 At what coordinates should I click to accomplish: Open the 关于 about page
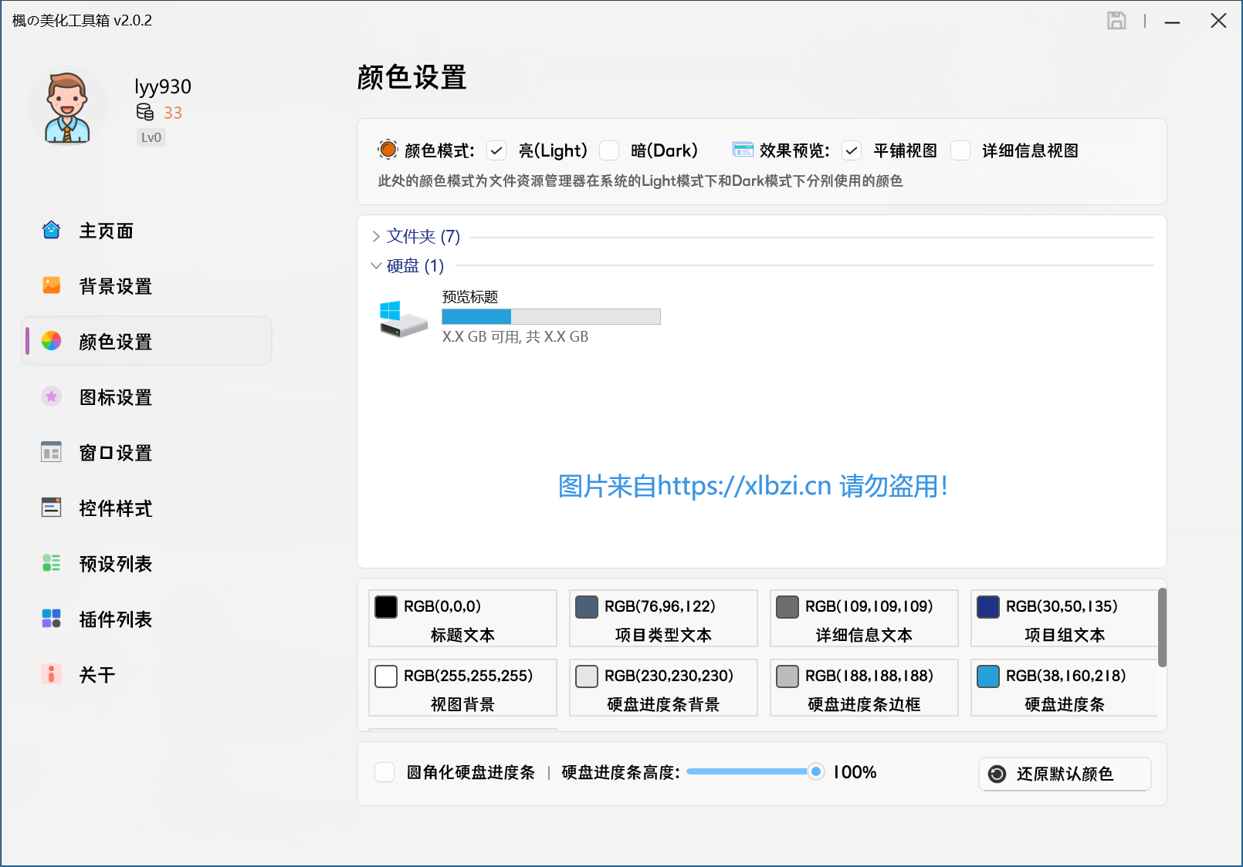pos(97,674)
